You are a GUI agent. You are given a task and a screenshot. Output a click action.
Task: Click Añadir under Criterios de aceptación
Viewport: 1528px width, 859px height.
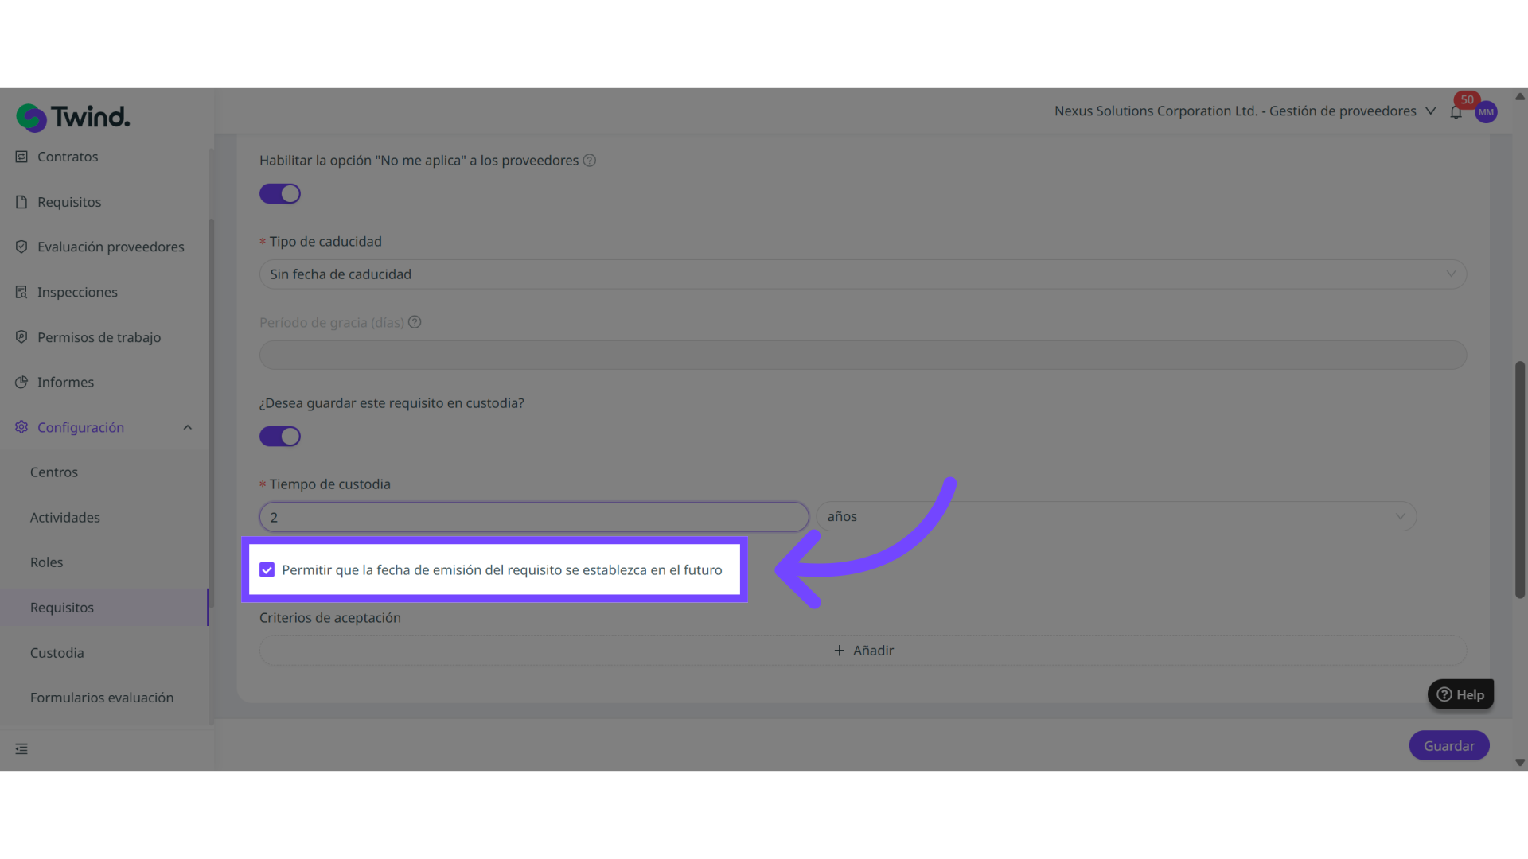click(863, 651)
